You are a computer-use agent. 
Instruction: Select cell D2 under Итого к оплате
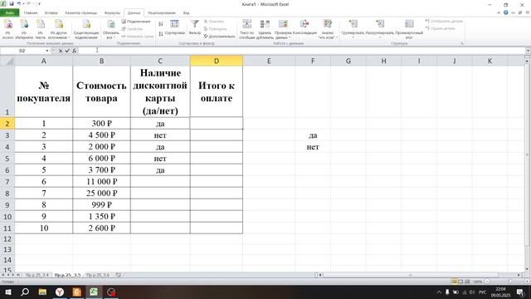(x=217, y=124)
